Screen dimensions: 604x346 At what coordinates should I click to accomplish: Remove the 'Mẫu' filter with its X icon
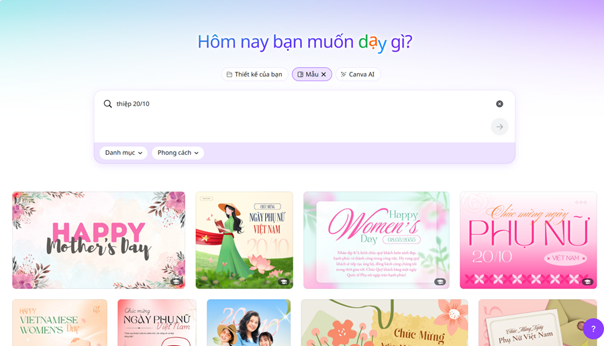[323, 74]
